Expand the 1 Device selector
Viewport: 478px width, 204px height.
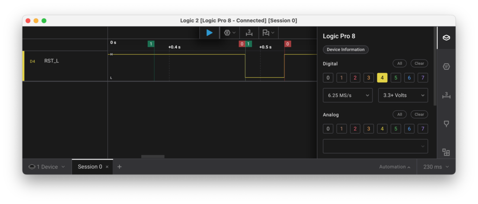point(47,167)
